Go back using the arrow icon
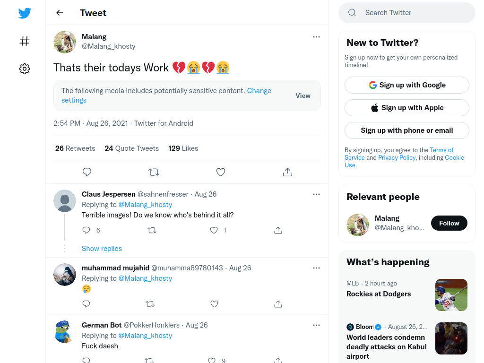484x363 pixels. [60, 13]
